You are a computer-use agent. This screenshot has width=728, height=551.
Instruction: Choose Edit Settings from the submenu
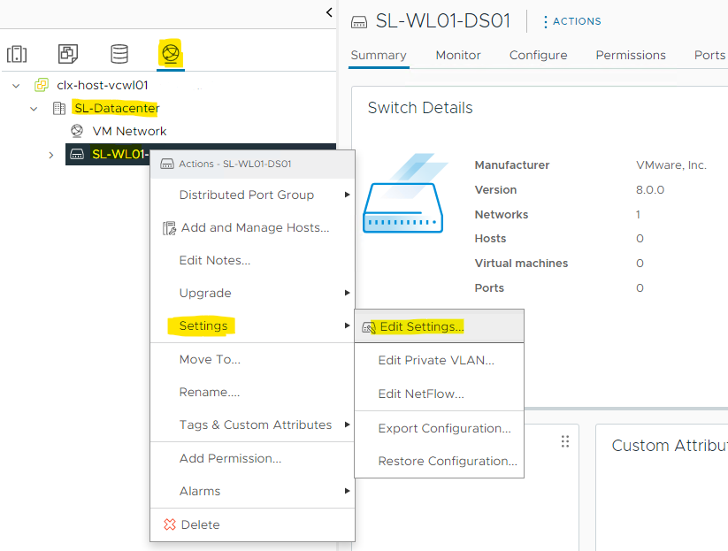tap(421, 326)
